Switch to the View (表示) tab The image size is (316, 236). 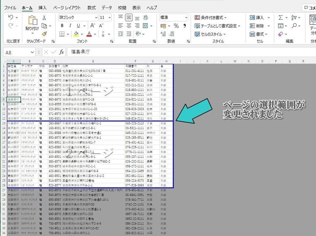click(136, 8)
